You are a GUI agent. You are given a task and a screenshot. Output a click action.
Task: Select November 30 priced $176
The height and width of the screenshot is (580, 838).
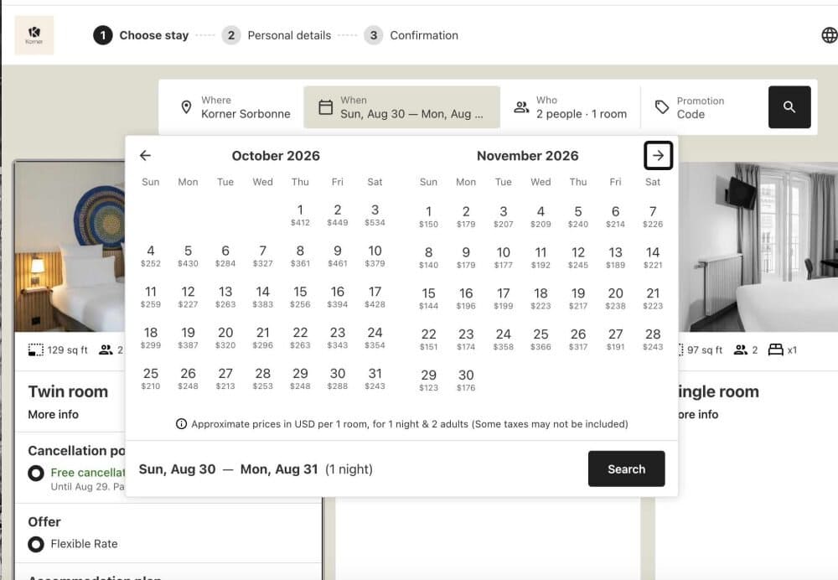(x=466, y=380)
